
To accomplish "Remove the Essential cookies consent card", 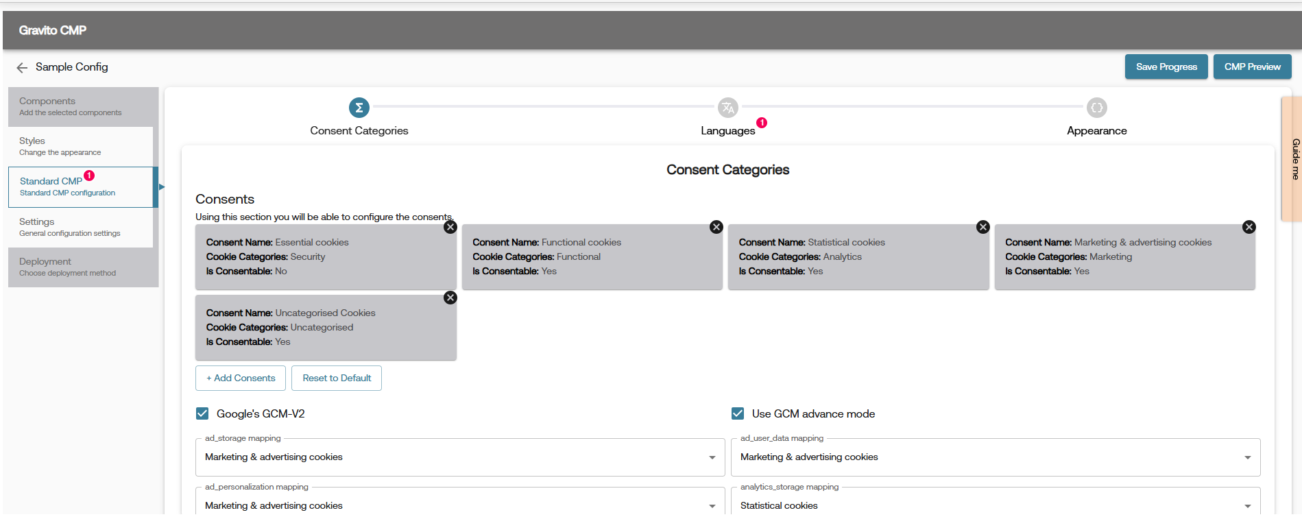I will pyautogui.click(x=450, y=227).
